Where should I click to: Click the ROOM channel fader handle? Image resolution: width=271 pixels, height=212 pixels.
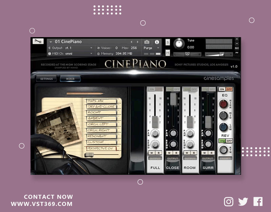(190, 122)
